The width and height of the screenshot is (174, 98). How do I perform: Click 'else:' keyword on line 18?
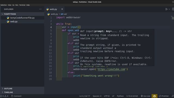coord(71,72)
